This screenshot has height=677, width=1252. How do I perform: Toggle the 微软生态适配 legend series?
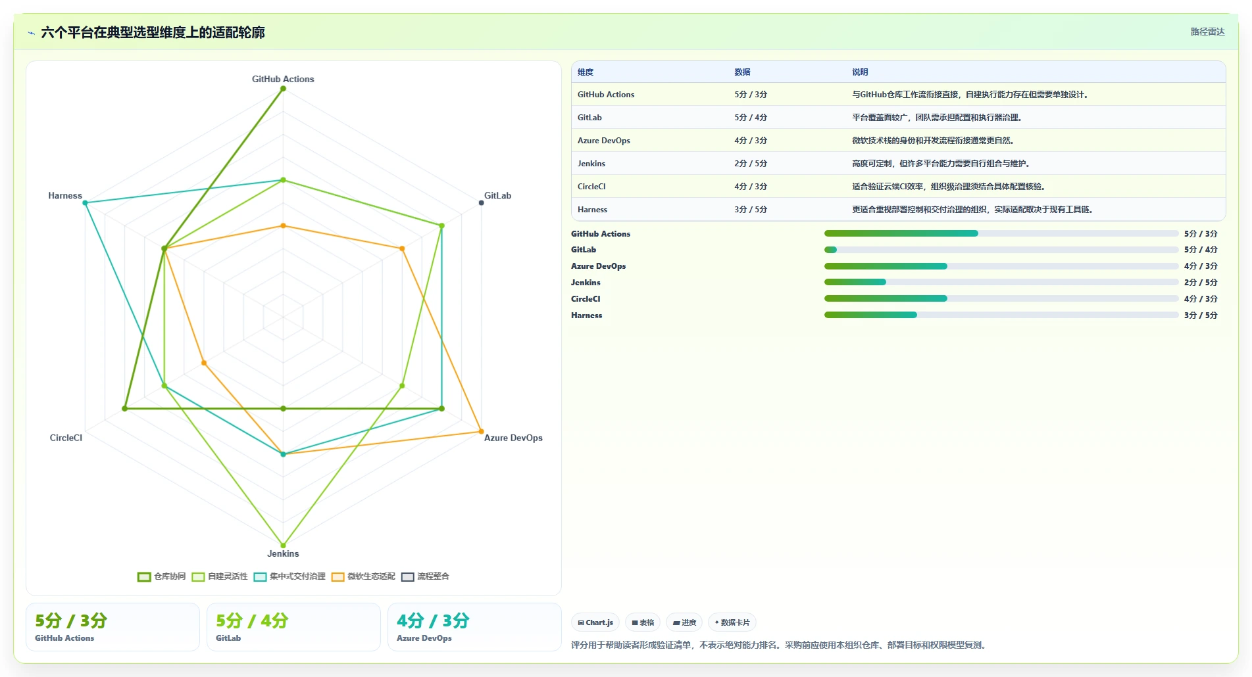363,576
